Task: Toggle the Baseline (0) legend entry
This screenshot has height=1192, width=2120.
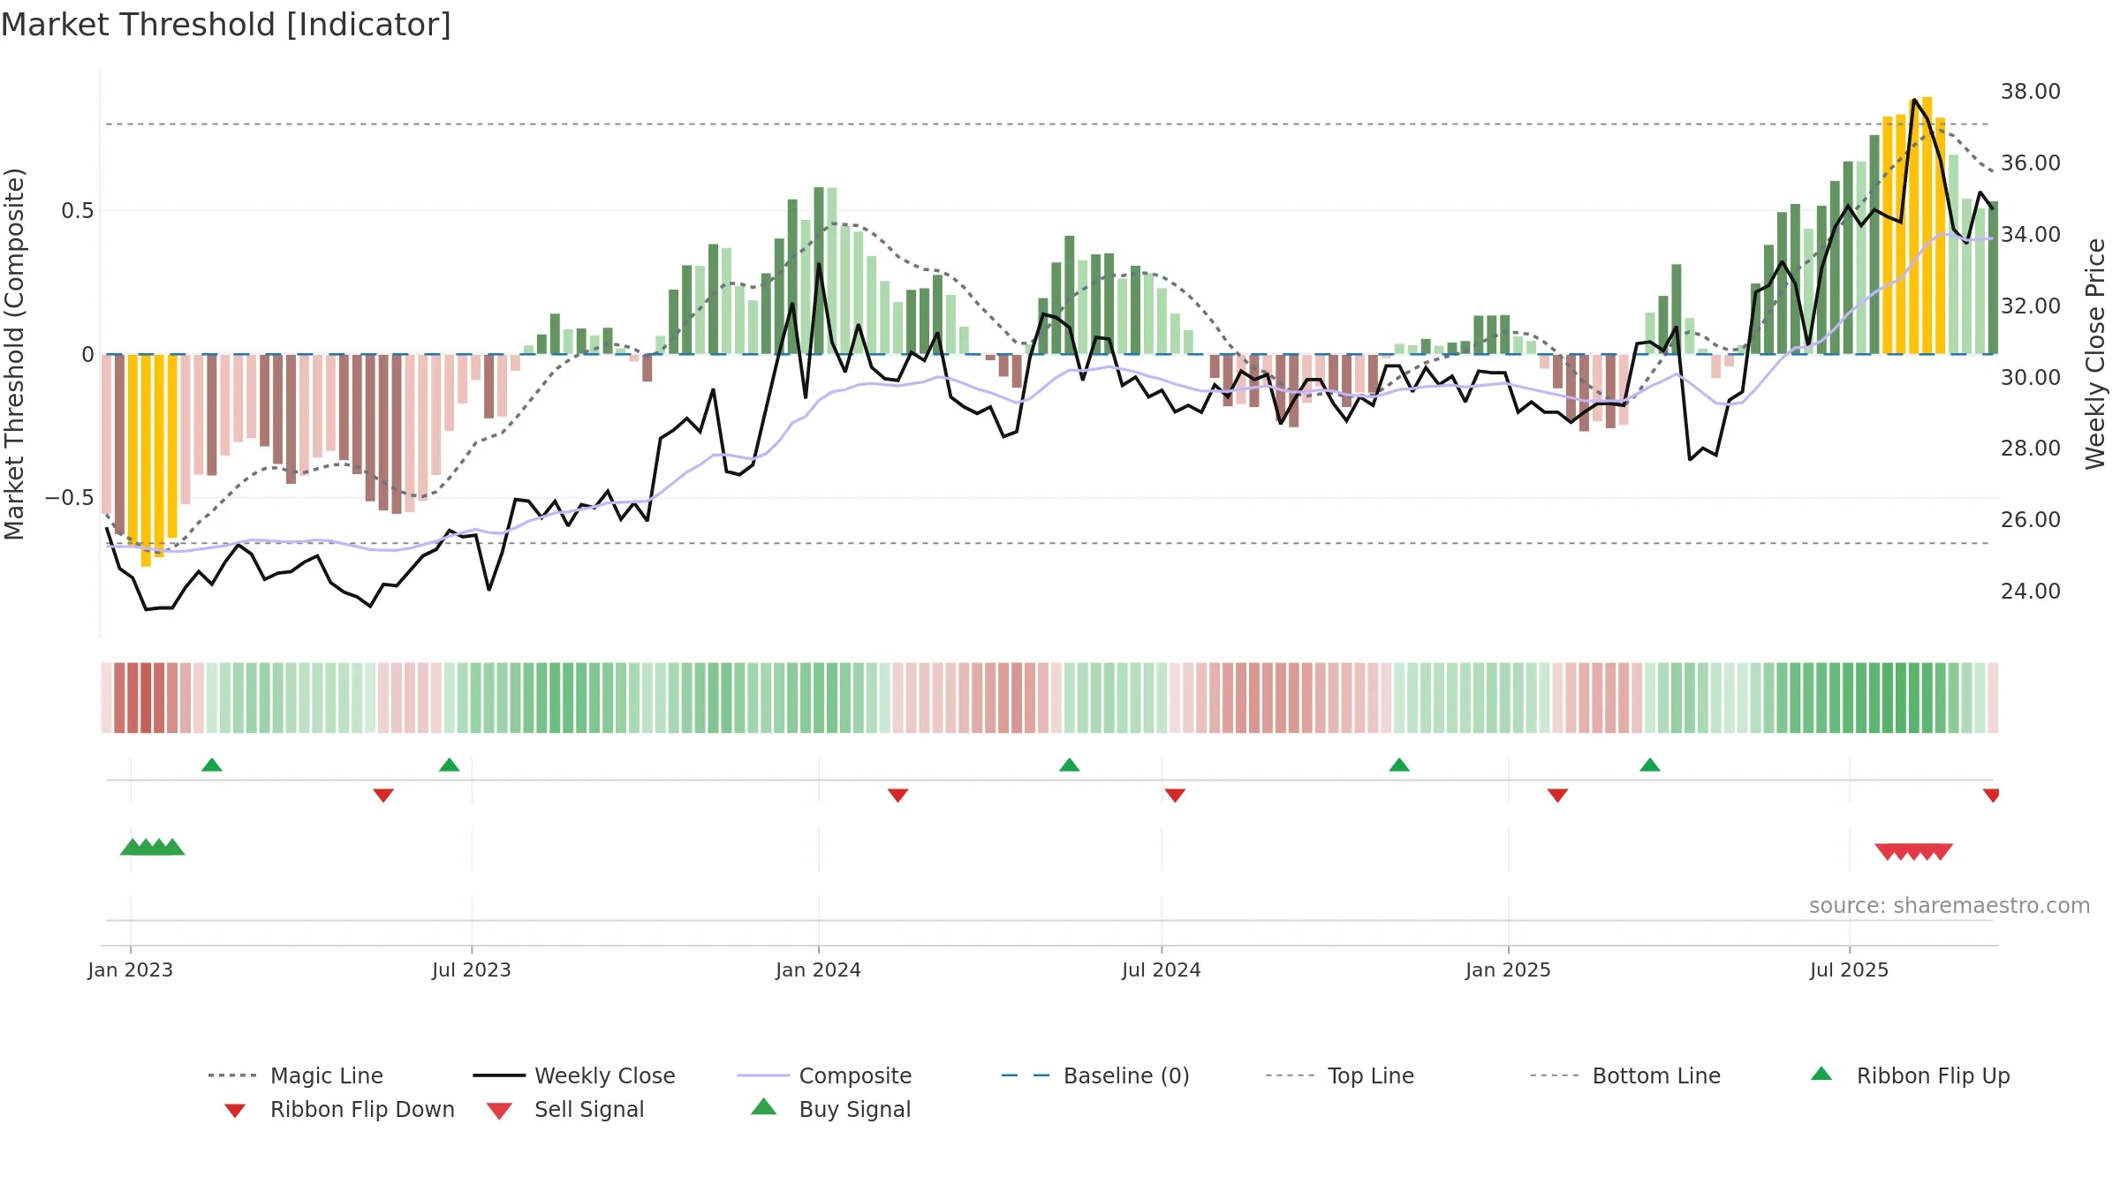Action: pyautogui.click(x=1095, y=1075)
